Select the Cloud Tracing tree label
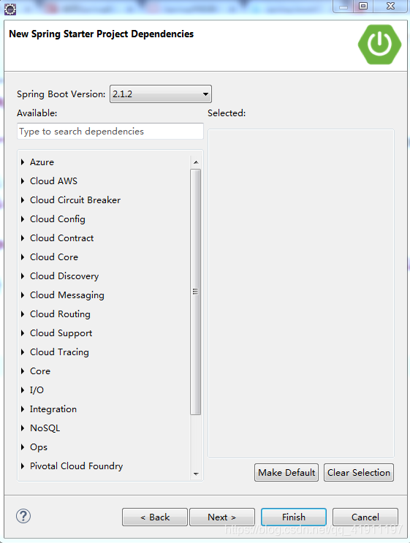Screen dimensions: 410x543 (59, 352)
